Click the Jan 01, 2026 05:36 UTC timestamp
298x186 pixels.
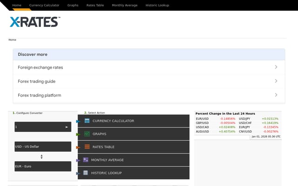[266, 137]
